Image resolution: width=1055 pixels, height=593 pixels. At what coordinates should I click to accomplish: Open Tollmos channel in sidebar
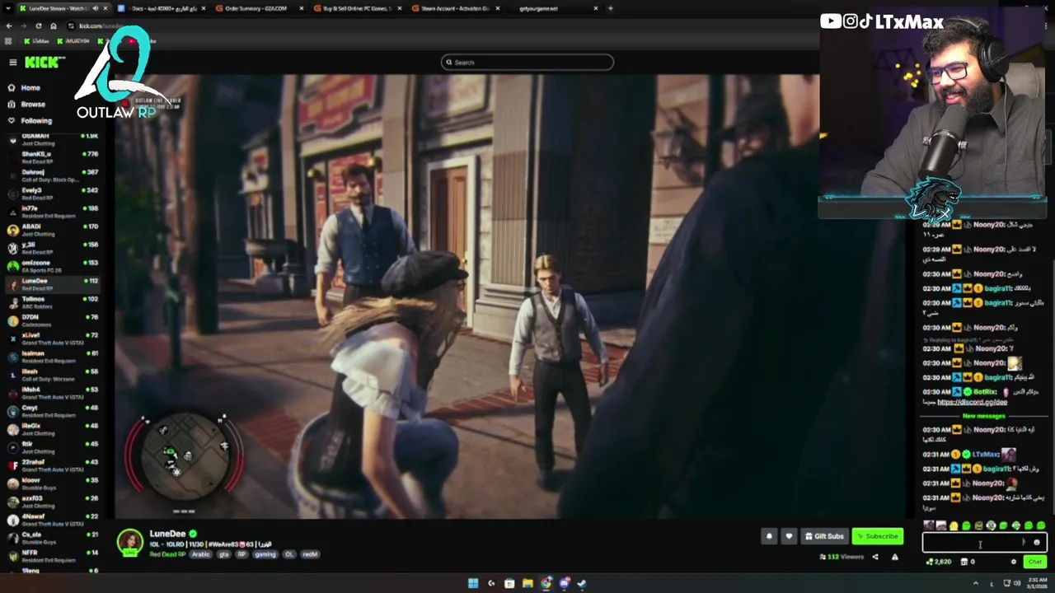(x=51, y=301)
